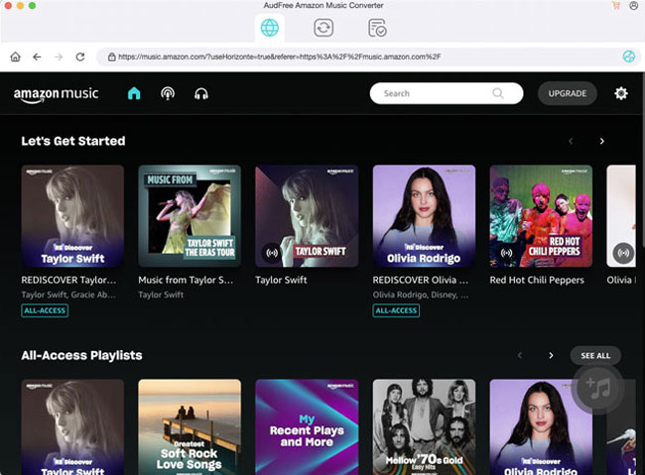
Task: Switch to the converting tab icon
Action: (x=323, y=28)
